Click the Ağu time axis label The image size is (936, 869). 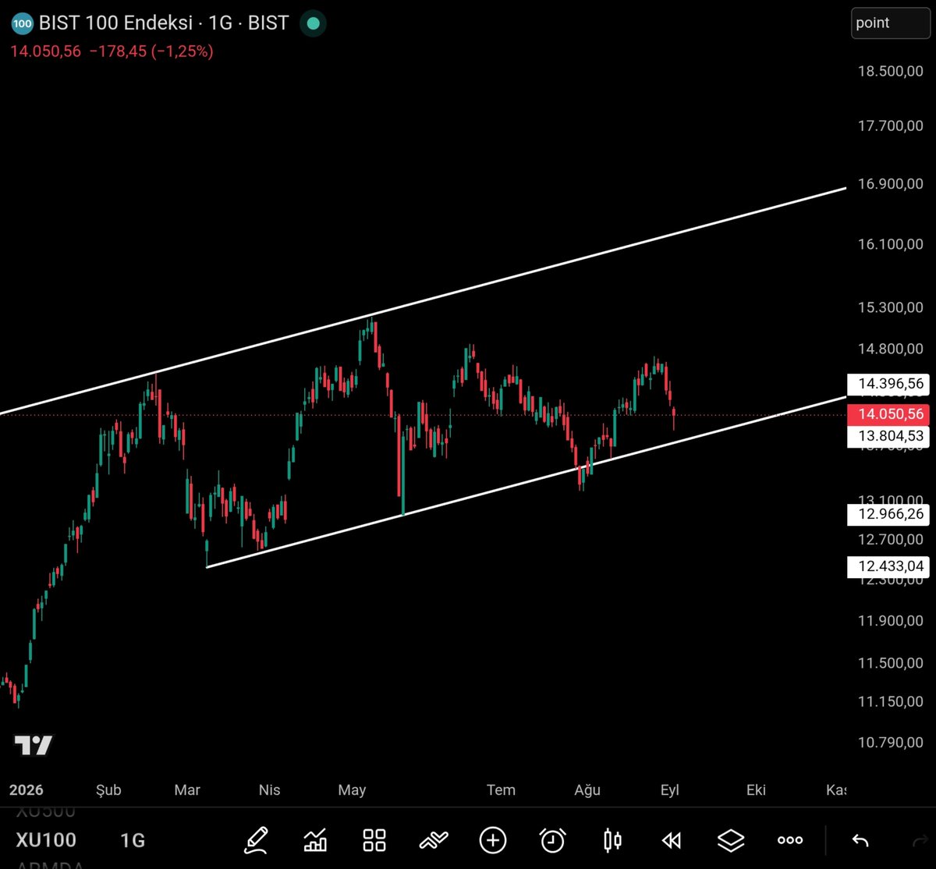coord(587,790)
